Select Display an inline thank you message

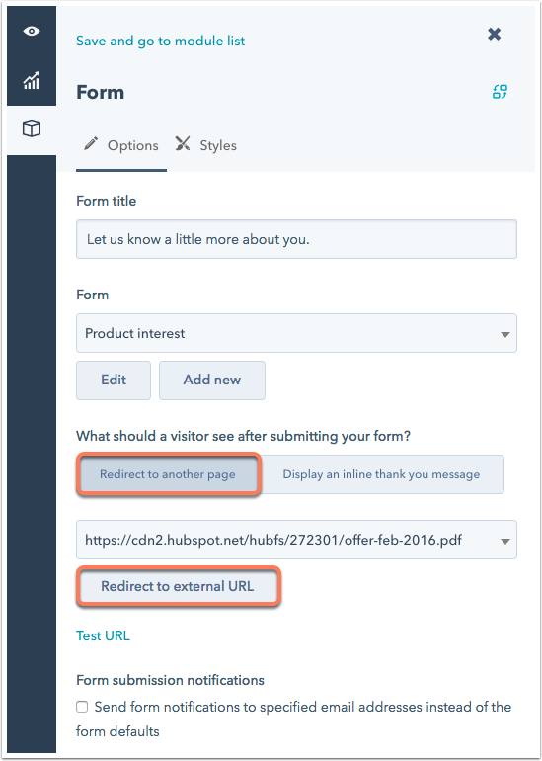[381, 474]
